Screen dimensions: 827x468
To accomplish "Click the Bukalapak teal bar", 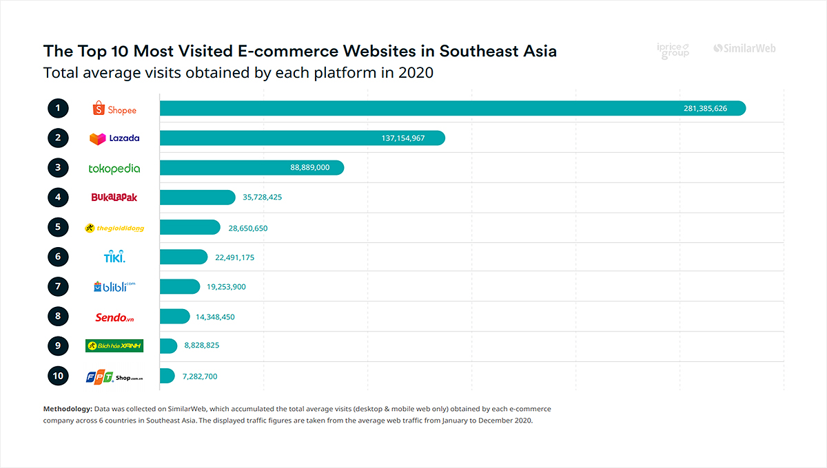I will pyautogui.click(x=197, y=197).
